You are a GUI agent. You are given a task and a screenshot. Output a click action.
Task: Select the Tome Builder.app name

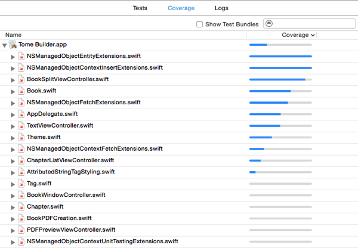43,45
